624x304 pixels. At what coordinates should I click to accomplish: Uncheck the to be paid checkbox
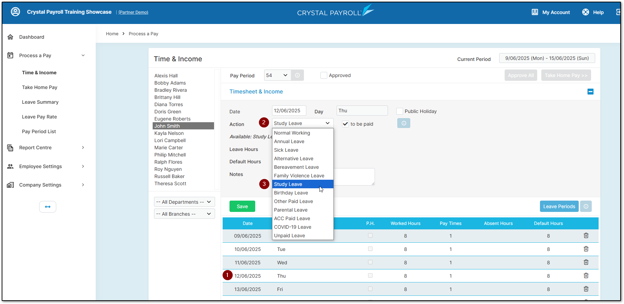(345, 124)
